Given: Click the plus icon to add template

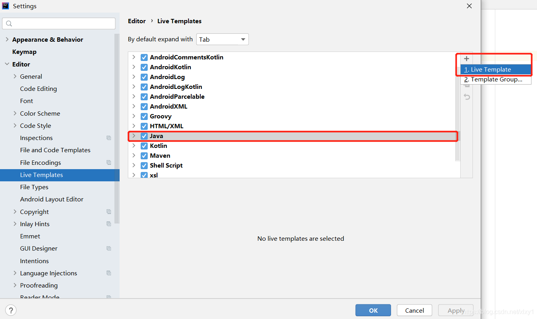Looking at the screenshot, I should click(467, 59).
